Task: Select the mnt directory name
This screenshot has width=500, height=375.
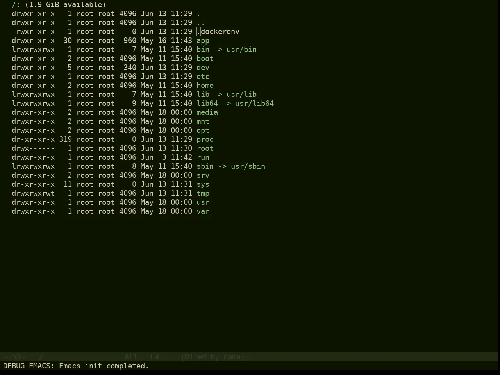Action: (x=203, y=121)
